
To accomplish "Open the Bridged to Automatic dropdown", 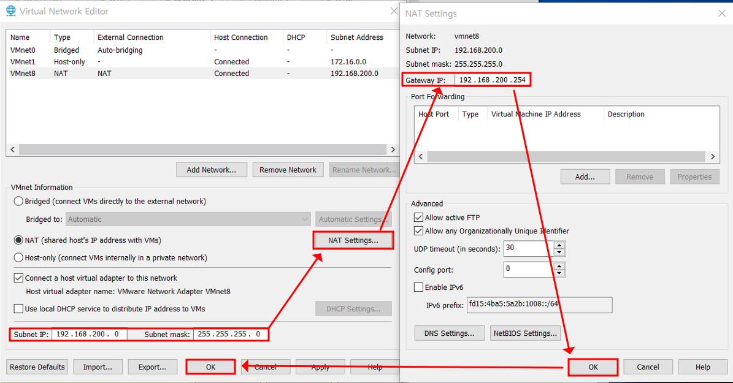I will [x=187, y=219].
